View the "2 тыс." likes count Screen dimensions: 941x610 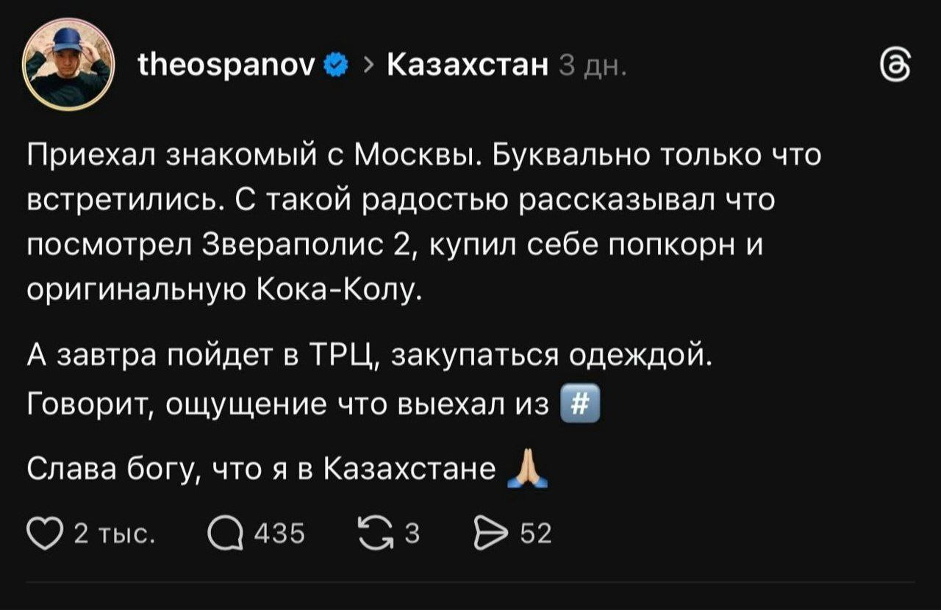click(114, 533)
